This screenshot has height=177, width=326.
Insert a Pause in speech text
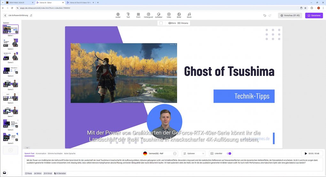(x=28, y=173)
